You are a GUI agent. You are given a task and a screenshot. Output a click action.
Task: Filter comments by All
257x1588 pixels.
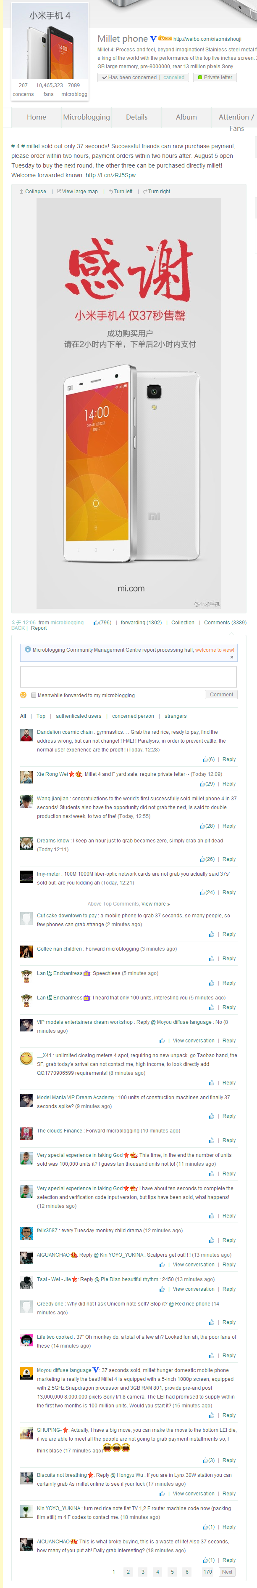(24, 717)
